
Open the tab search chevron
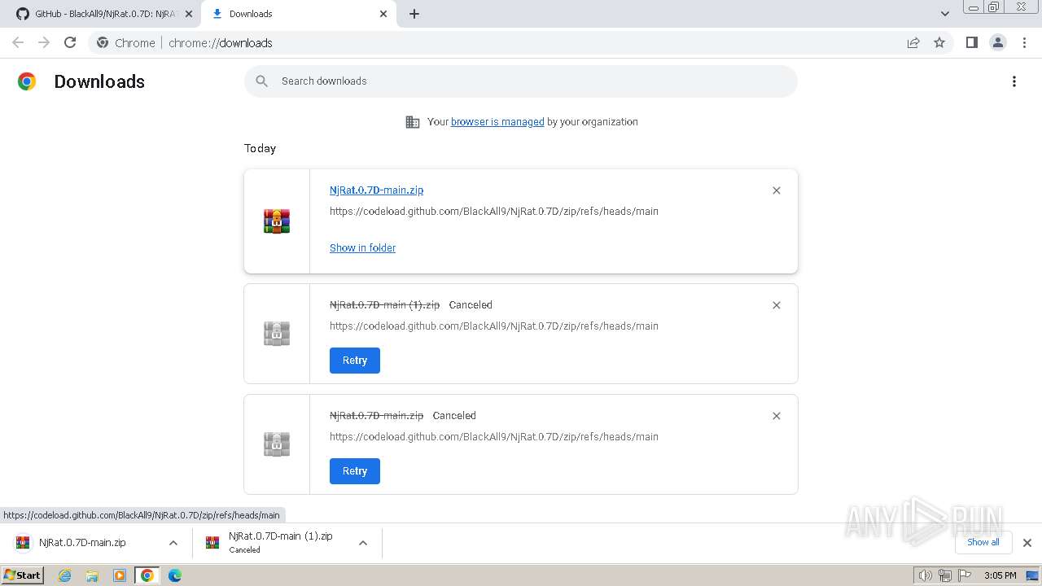945,14
